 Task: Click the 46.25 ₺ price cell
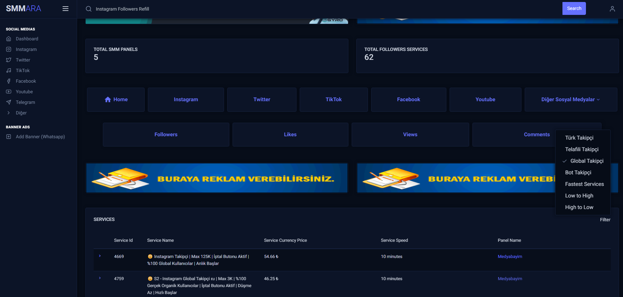pyautogui.click(x=271, y=279)
